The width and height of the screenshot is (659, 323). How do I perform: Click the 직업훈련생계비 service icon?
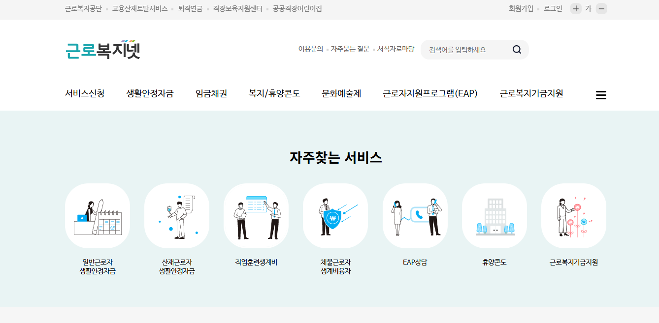(256, 215)
